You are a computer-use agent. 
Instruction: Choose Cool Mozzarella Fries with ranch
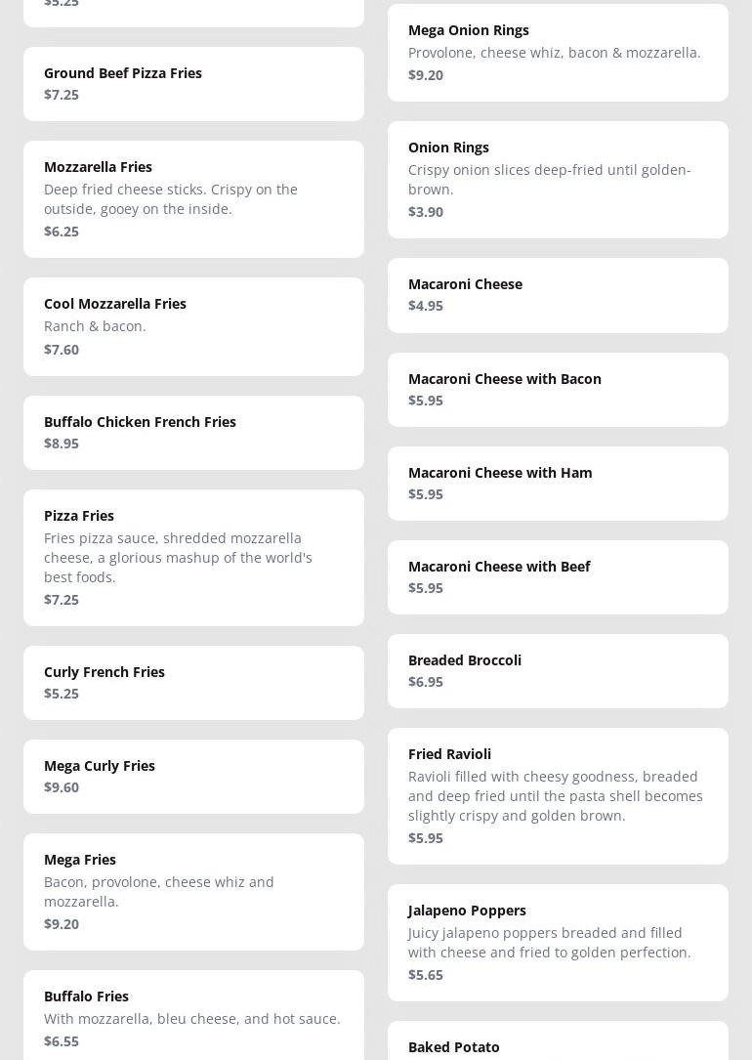pyautogui.click(x=193, y=326)
